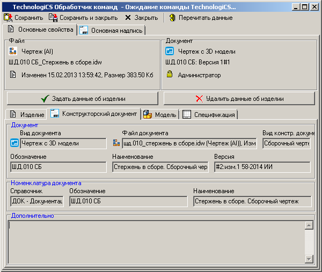This screenshot has height=272, width=322.
Task: Click the Чертеж (AI) file icon
Action: tap(13, 52)
